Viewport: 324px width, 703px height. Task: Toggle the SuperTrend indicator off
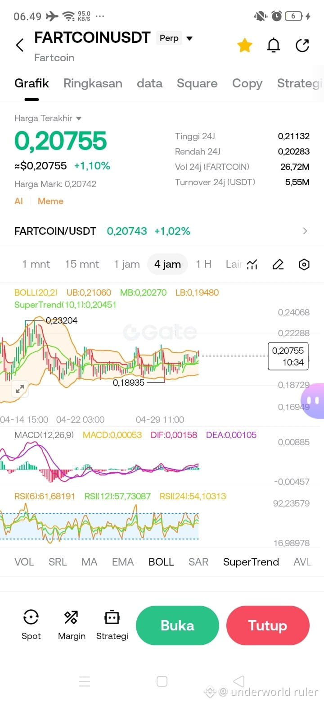(251, 562)
